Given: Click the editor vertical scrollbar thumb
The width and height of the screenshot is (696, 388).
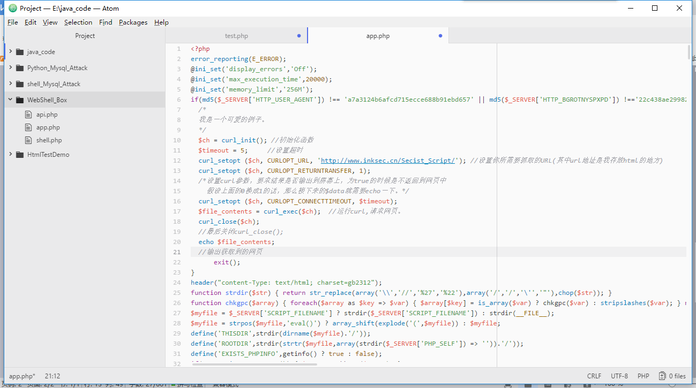Looking at the screenshot, I should pyautogui.click(x=688, y=52).
